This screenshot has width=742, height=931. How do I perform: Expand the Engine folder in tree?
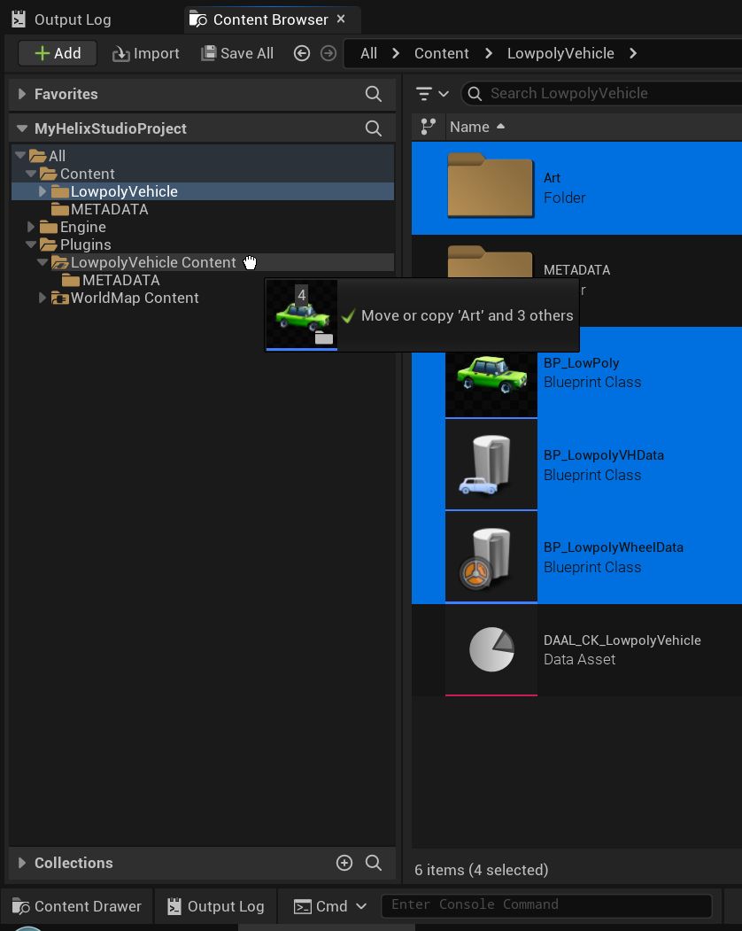click(31, 227)
